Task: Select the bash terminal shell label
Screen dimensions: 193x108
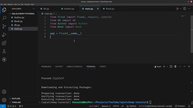Action: 157,67
